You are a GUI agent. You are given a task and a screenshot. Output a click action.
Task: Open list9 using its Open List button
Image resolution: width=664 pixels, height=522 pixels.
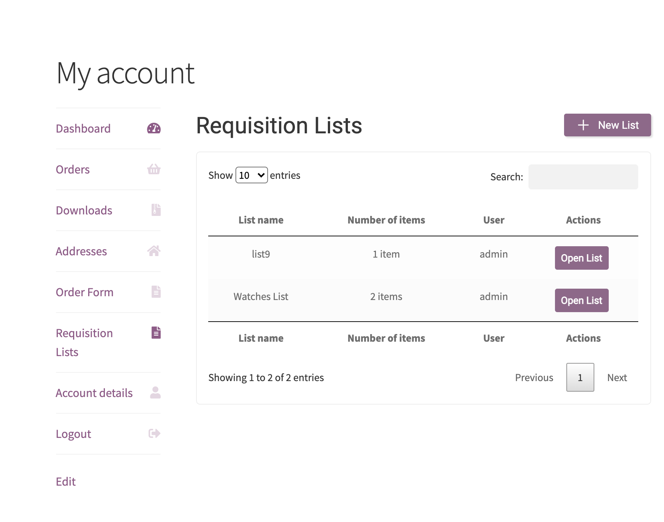(x=581, y=258)
